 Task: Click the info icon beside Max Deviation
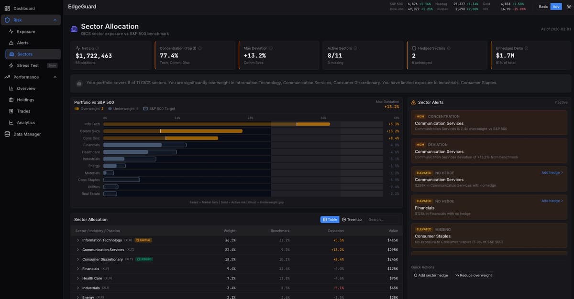[x=271, y=48]
